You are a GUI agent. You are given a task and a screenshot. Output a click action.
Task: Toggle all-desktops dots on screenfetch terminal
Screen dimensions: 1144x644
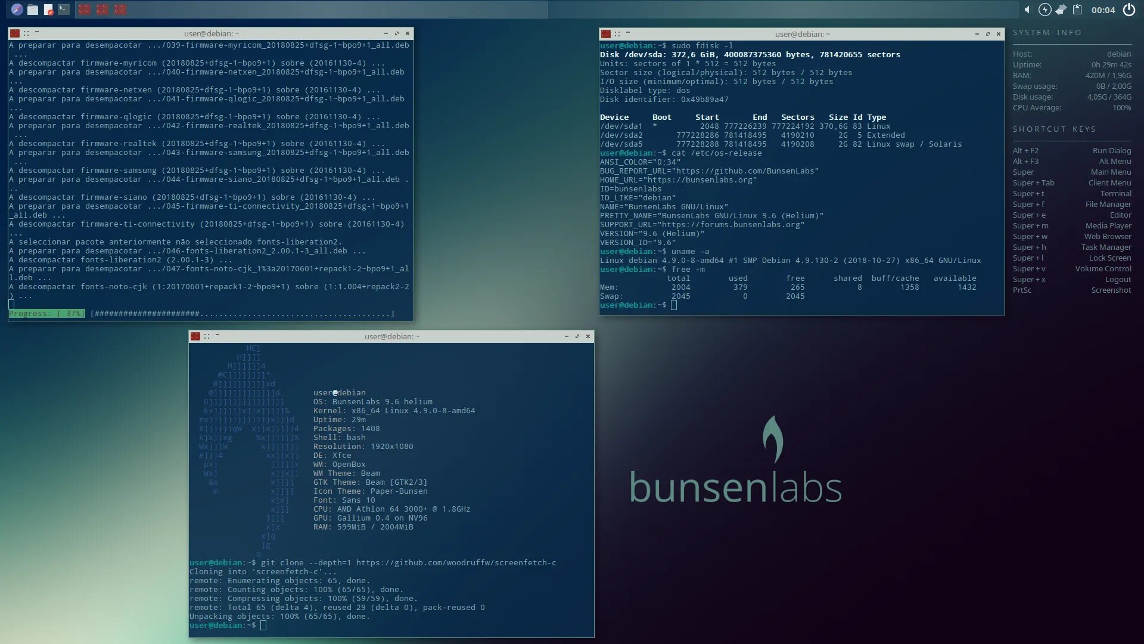point(207,336)
